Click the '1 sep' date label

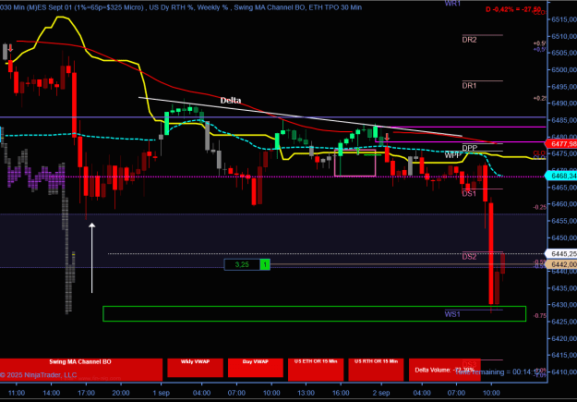pyautogui.click(x=162, y=393)
